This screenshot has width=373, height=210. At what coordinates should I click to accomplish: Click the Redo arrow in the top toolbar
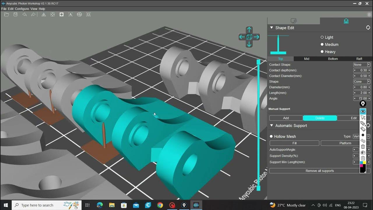tap(33, 14)
